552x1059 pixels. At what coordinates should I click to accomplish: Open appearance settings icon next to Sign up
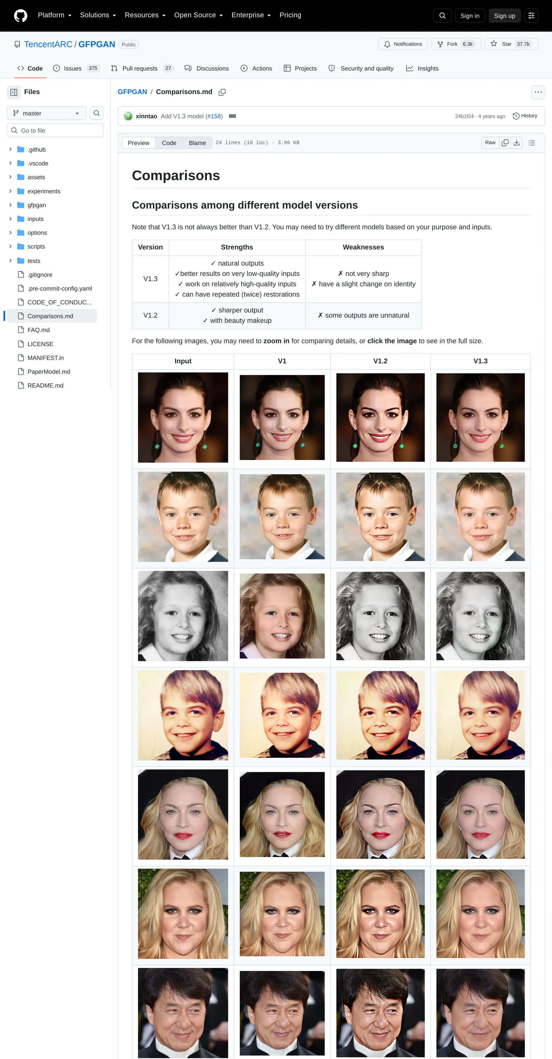(531, 16)
